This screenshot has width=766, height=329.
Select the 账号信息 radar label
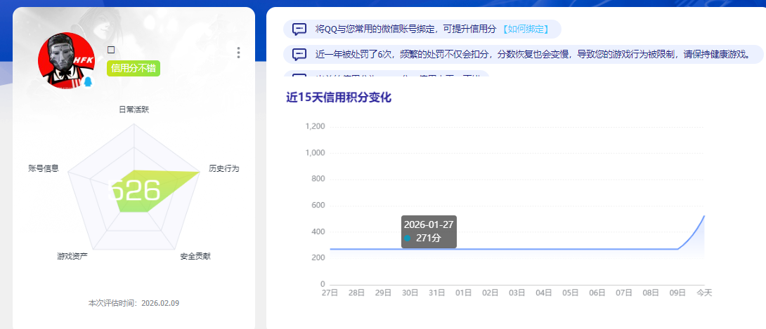(x=44, y=168)
